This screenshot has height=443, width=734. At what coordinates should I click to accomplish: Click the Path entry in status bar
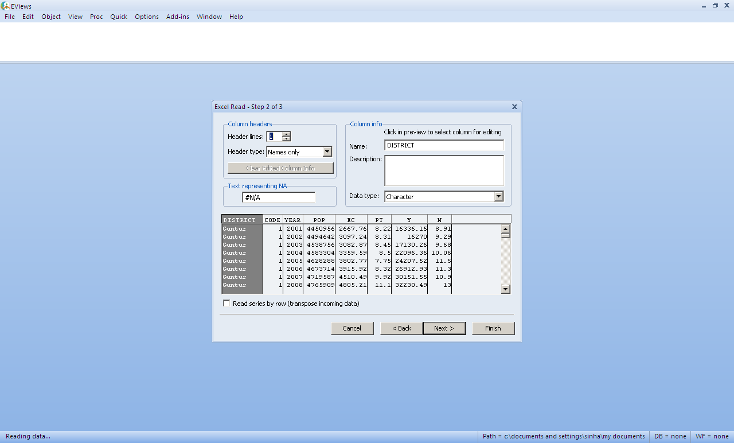click(x=564, y=436)
